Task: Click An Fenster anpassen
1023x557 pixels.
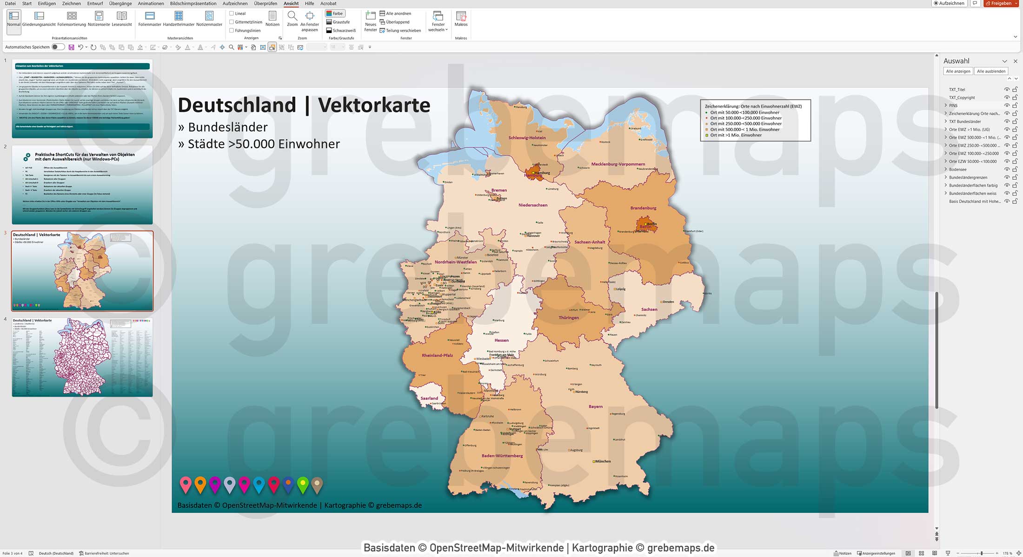Action: (310, 20)
